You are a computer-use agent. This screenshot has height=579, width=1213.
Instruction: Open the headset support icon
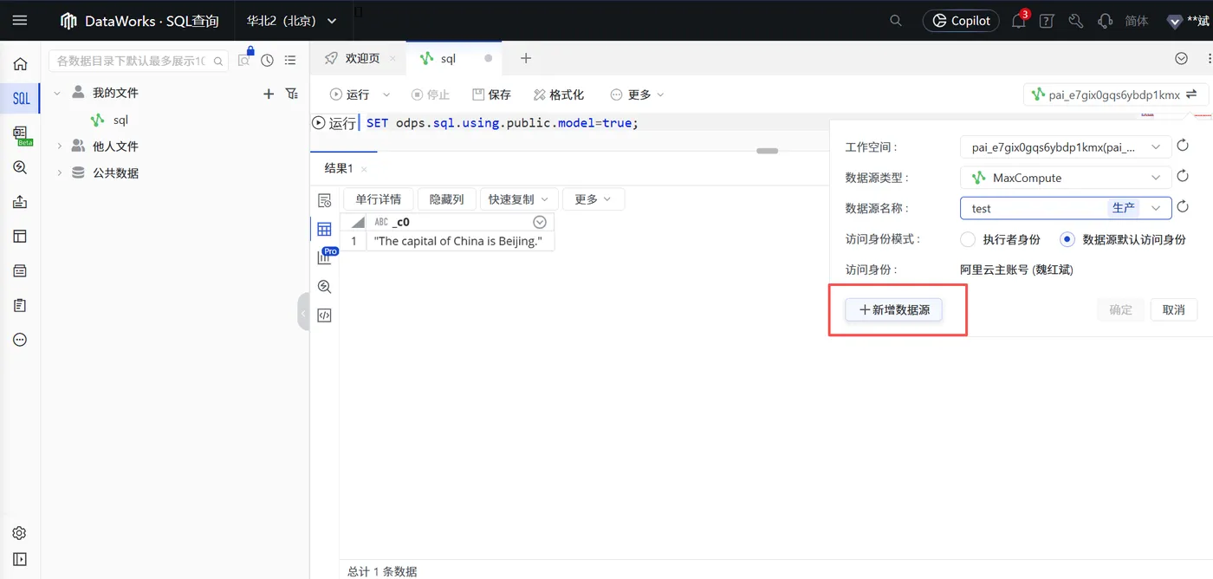click(1105, 21)
